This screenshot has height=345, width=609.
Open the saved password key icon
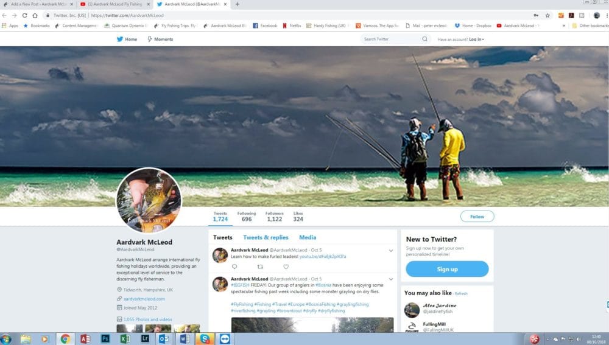point(536,16)
